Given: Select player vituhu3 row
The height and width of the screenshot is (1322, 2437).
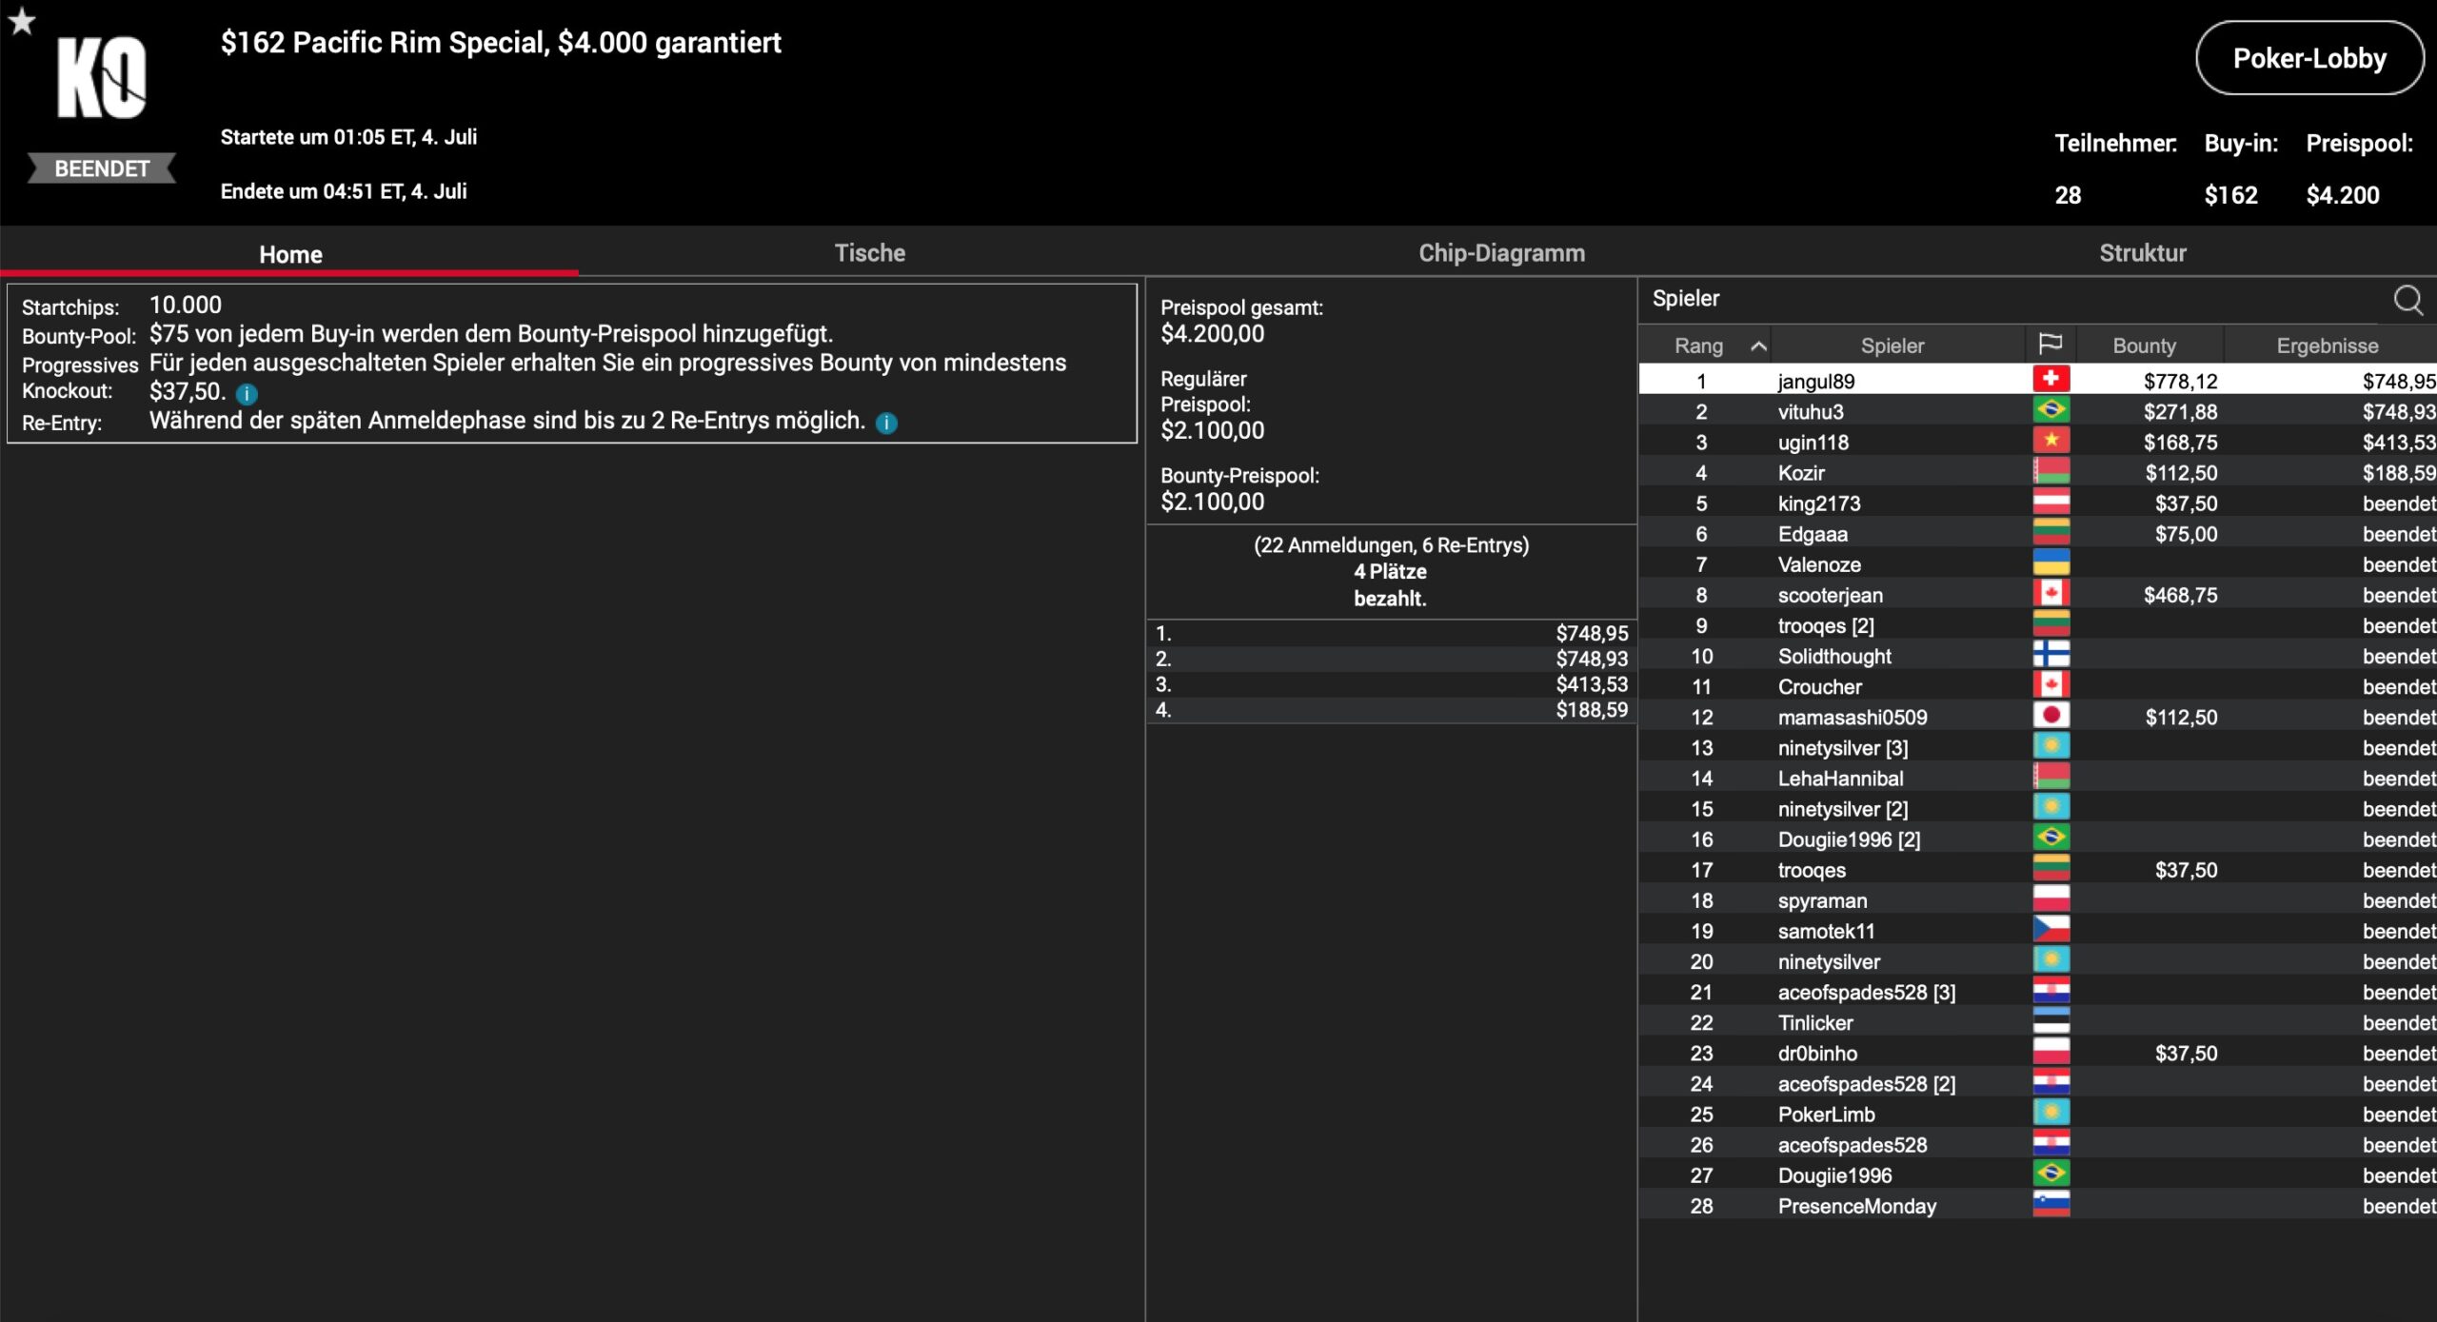Looking at the screenshot, I should pyautogui.click(x=1811, y=412).
